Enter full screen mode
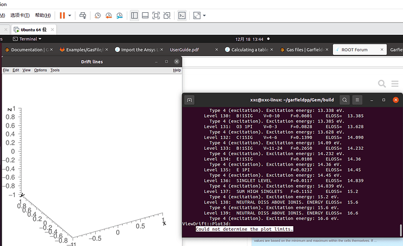The image size is (403, 246). tap(155, 15)
